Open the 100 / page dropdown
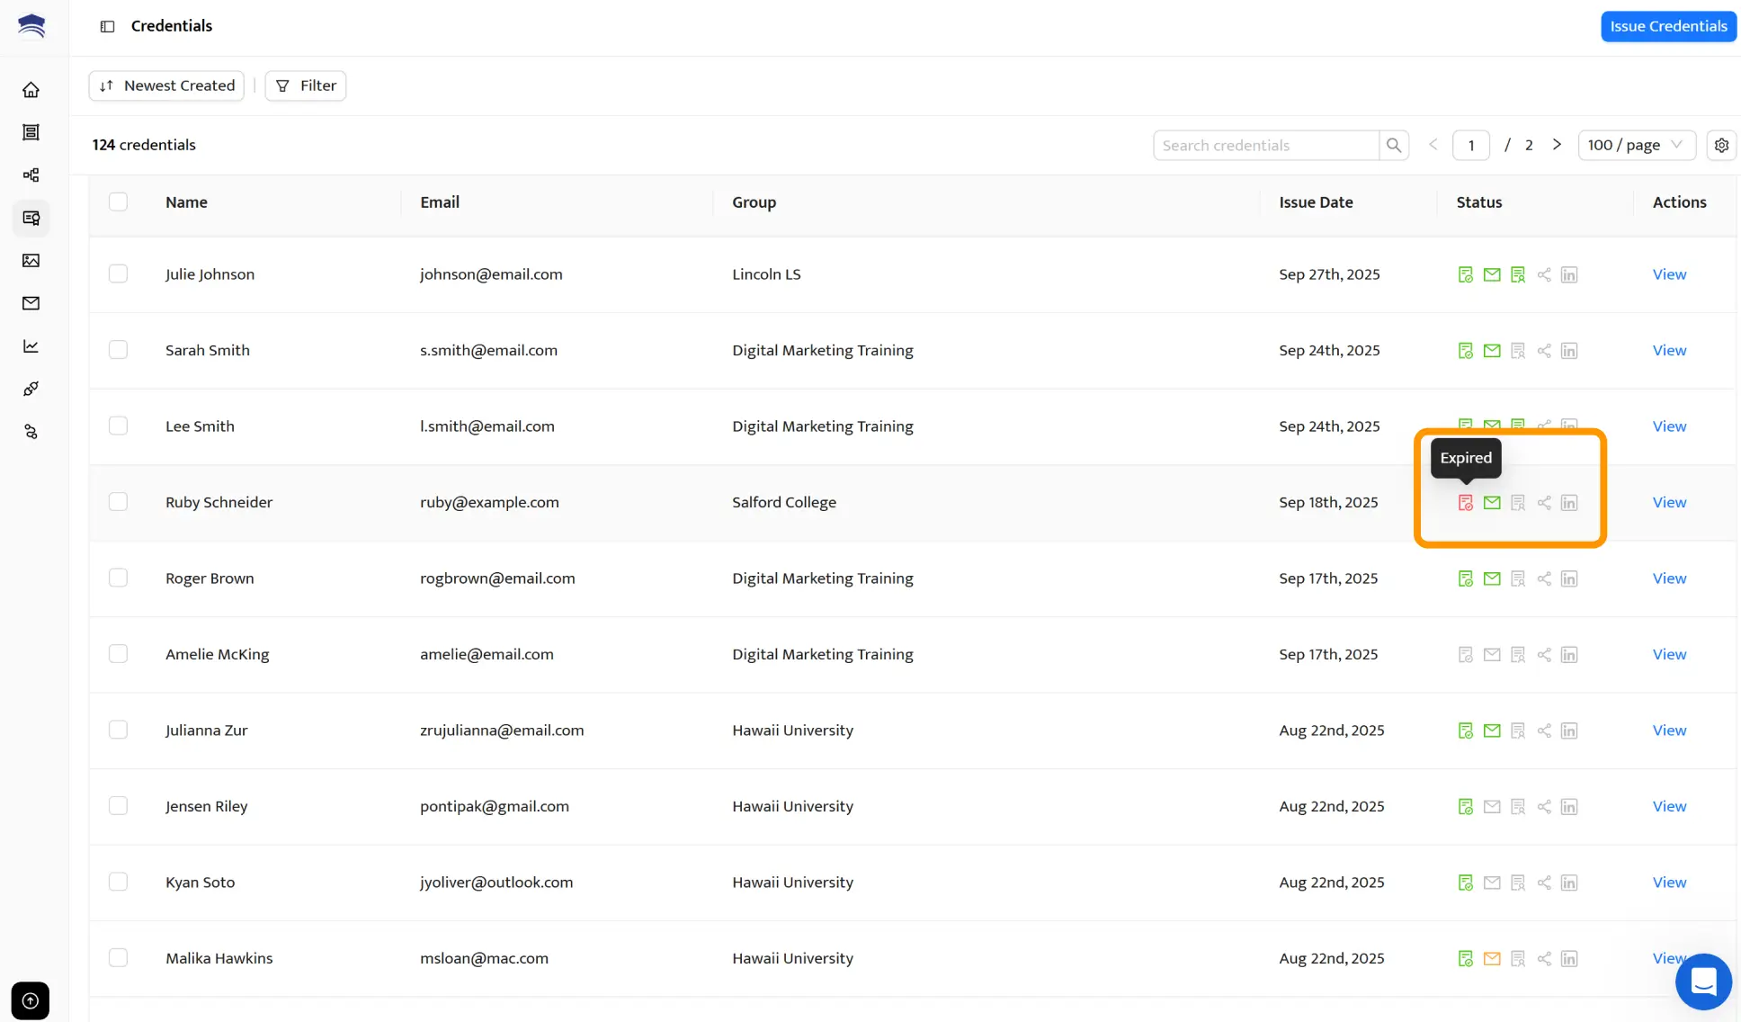1741x1022 pixels. click(x=1636, y=145)
